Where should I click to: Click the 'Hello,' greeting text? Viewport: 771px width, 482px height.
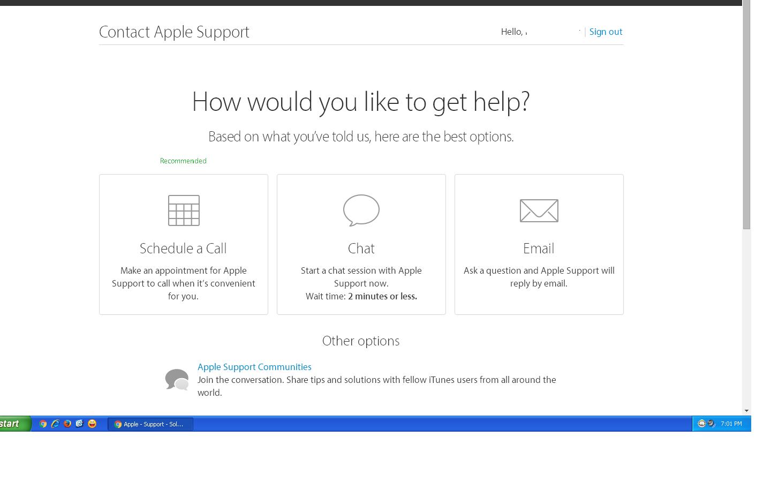[x=512, y=32]
